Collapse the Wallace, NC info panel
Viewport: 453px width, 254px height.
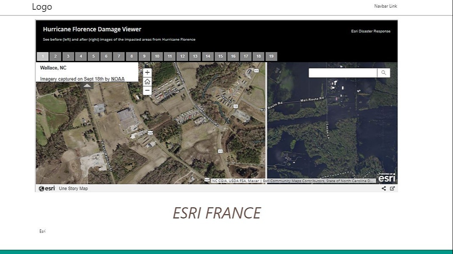click(87, 85)
